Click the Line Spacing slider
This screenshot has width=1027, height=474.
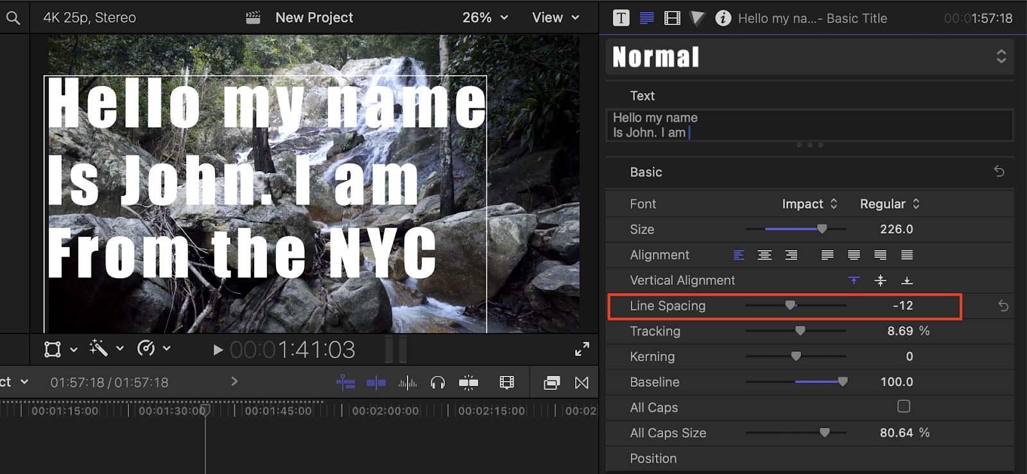click(x=796, y=305)
